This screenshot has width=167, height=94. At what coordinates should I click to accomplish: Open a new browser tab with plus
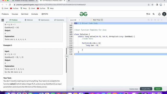coord(69,1)
